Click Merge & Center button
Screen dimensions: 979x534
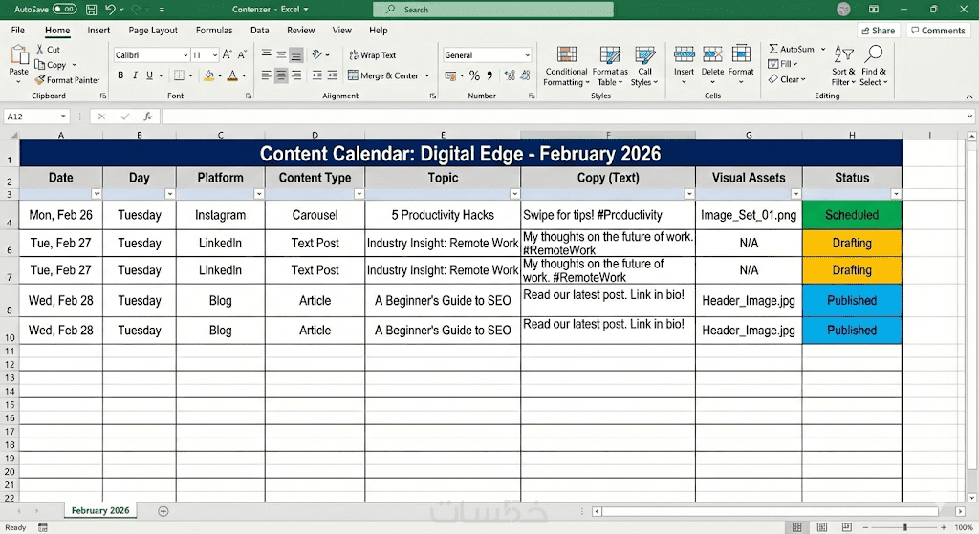pos(383,75)
